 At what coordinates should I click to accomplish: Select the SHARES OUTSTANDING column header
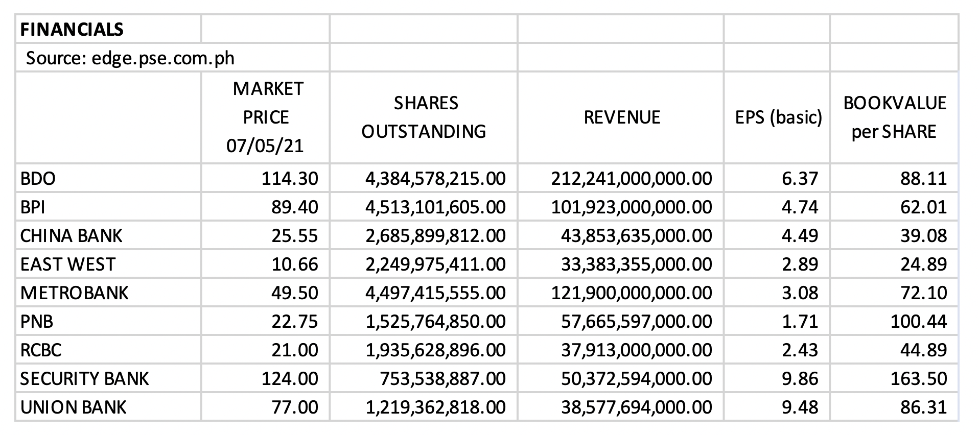[x=424, y=117]
